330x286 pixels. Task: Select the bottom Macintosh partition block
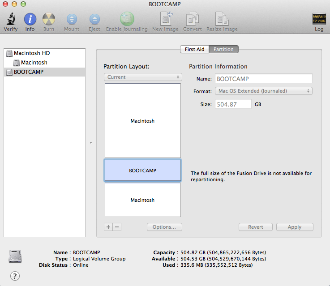tap(142, 200)
